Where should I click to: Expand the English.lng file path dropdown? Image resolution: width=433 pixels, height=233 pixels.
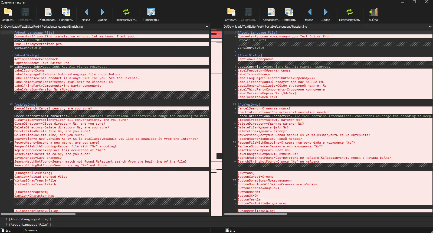(x=207, y=27)
